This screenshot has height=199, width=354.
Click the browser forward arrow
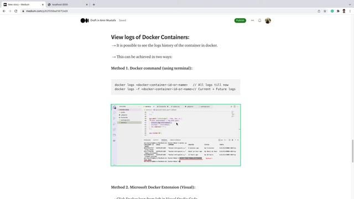[10, 11]
